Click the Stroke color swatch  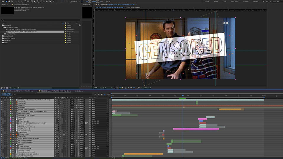click(x=98, y=1)
